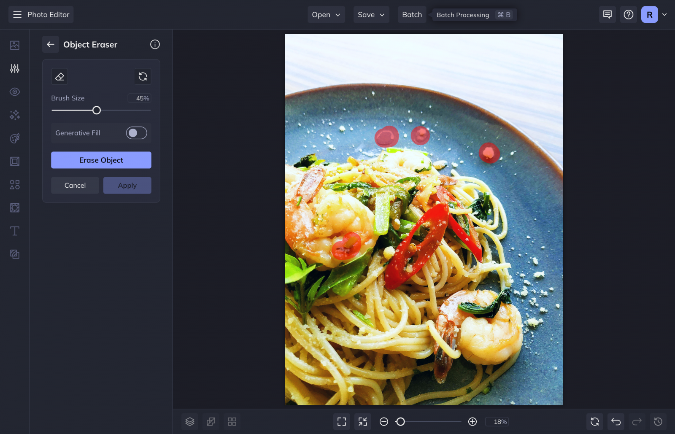Image resolution: width=675 pixels, height=434 pixels.
Task: Open the Shapes and elements panel
Action: 14,184
